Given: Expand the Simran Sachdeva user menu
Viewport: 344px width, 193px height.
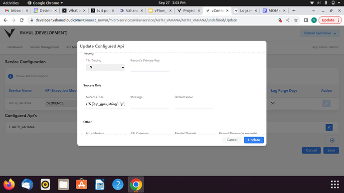Looking at the screenshot, I should (x=320, y=33).
